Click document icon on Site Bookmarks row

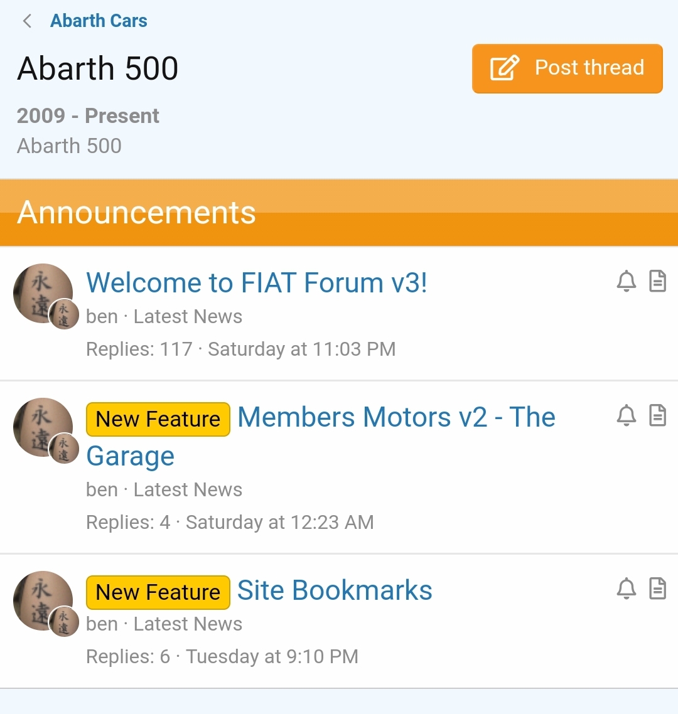click(x=657, y=589)
